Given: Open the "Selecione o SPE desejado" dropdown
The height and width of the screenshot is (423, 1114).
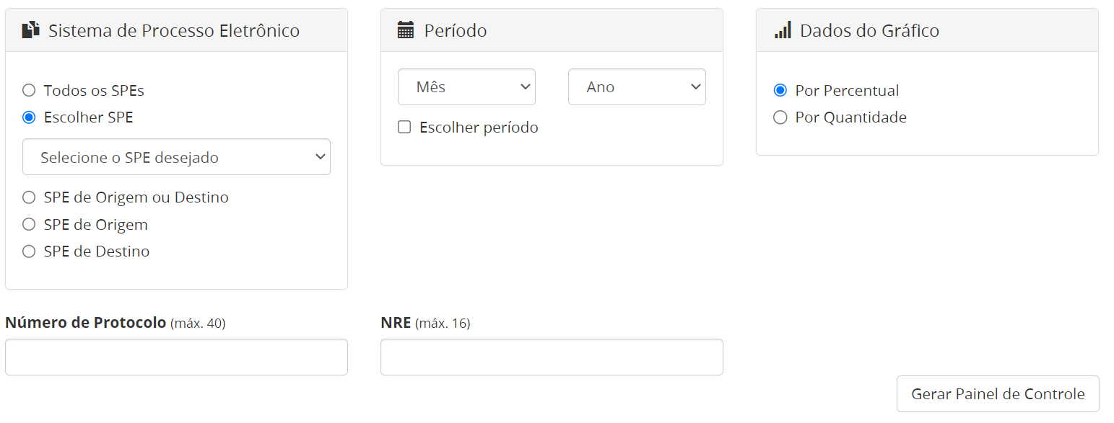Looking at the screenshot, I should 176,156.
